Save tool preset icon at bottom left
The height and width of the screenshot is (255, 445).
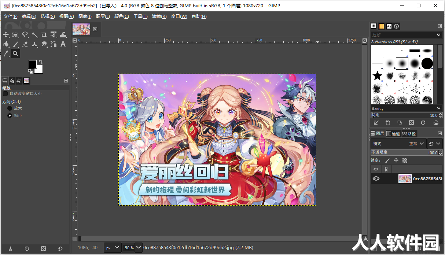point(10,249)
